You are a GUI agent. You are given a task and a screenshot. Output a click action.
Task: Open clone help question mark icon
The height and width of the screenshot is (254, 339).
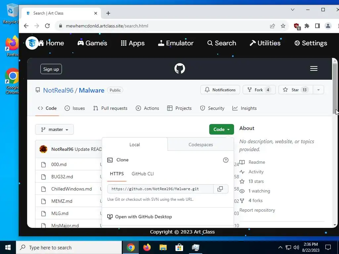226,160
